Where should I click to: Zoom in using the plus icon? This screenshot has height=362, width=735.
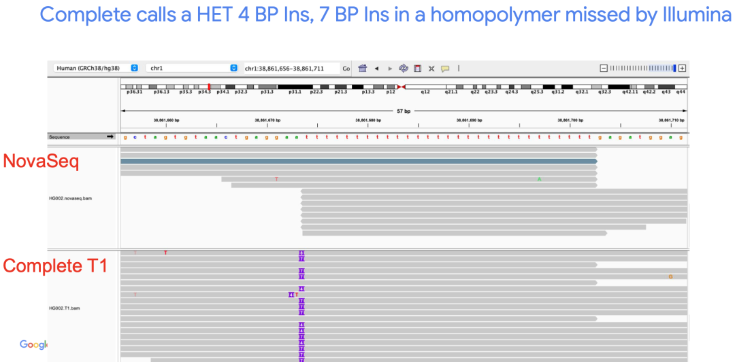[683, 68]
